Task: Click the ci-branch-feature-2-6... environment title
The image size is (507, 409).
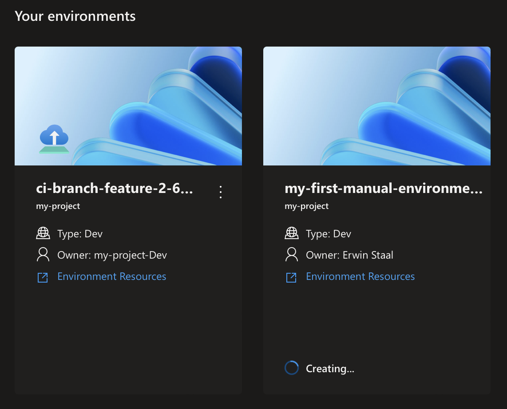Action: point(115,189)
